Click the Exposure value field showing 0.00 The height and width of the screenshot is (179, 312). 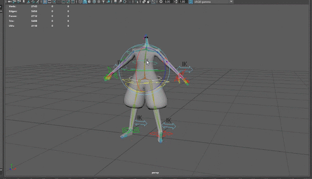168,1
